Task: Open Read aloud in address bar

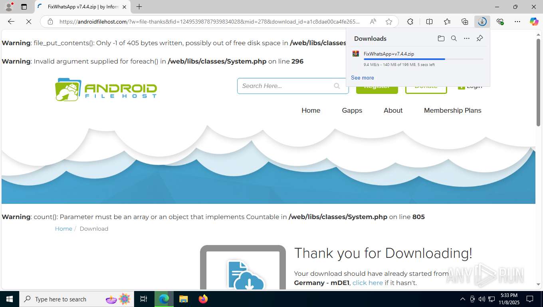Action: [x=373, y=22]
